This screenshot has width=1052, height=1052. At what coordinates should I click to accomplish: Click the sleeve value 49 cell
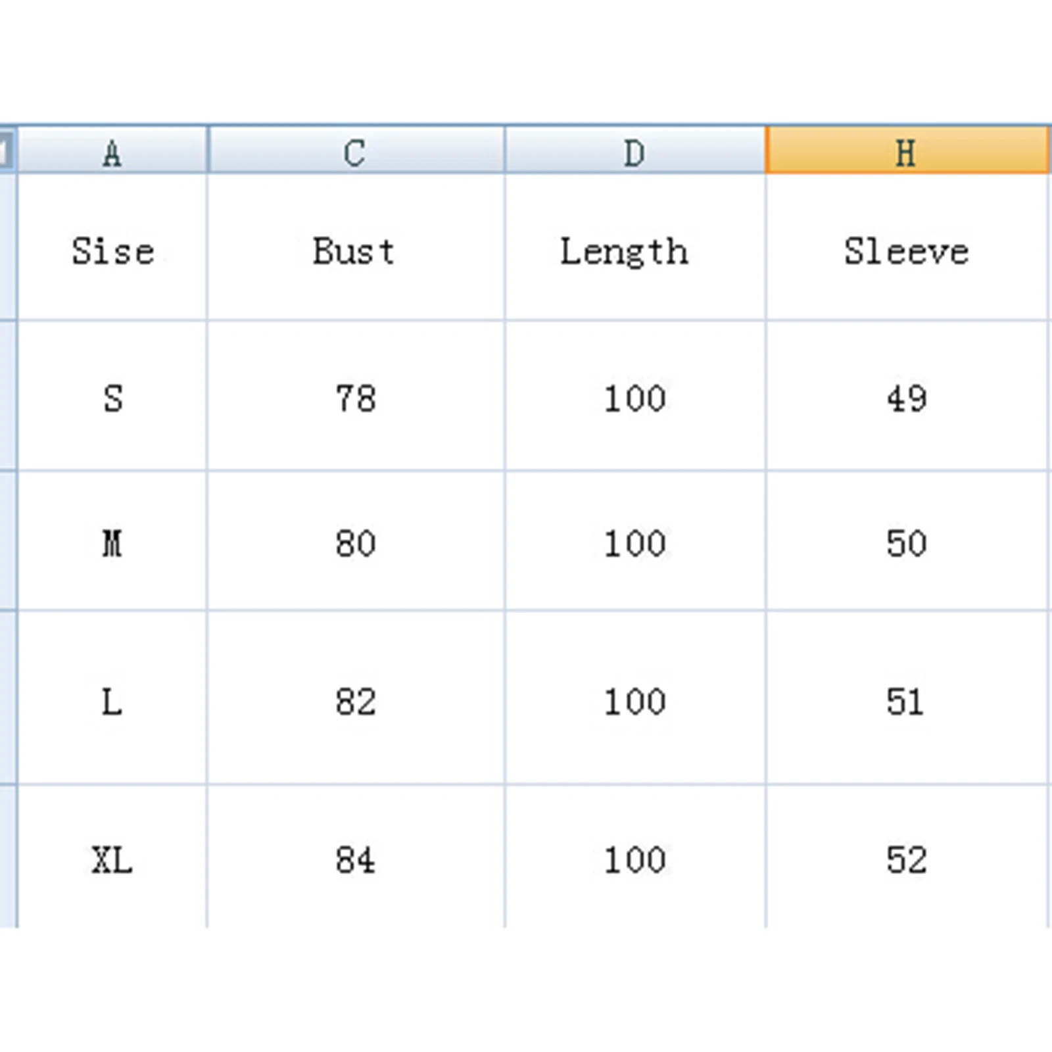pos(907,398)
